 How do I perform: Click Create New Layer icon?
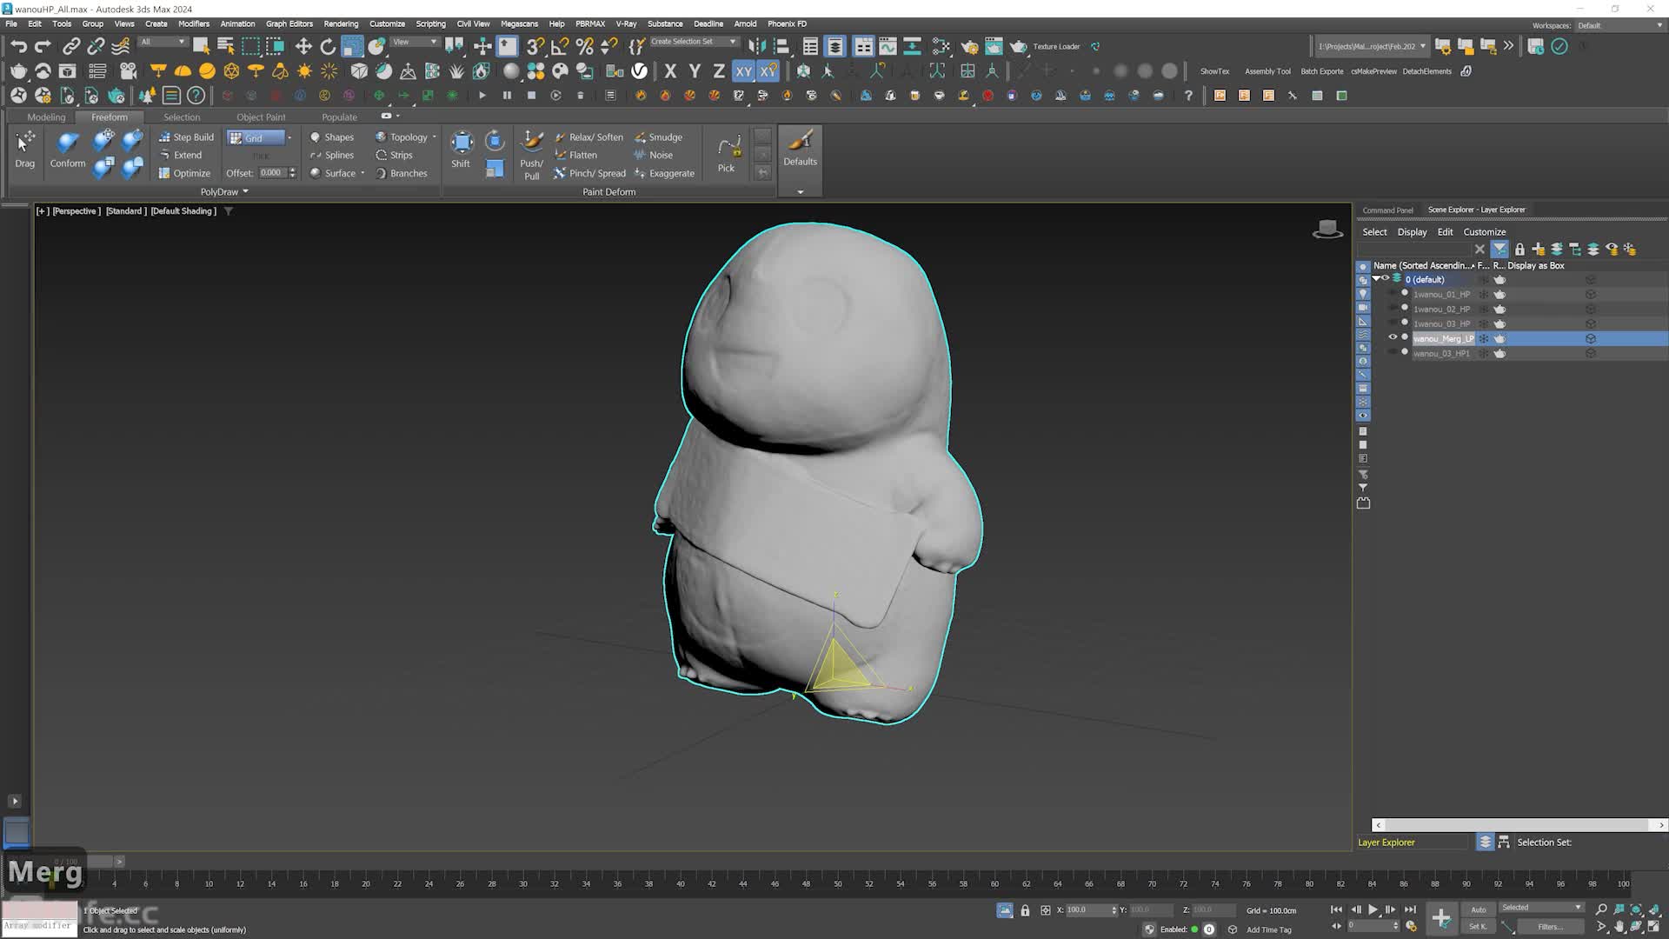(x=1539, y=250)
